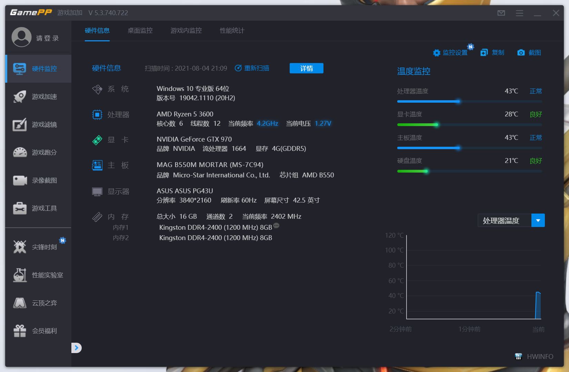Open 云顶之弈 icon in sidebar
Viewport: 569px width, 372px height.
pyautogui.click(x=20, y=303)
